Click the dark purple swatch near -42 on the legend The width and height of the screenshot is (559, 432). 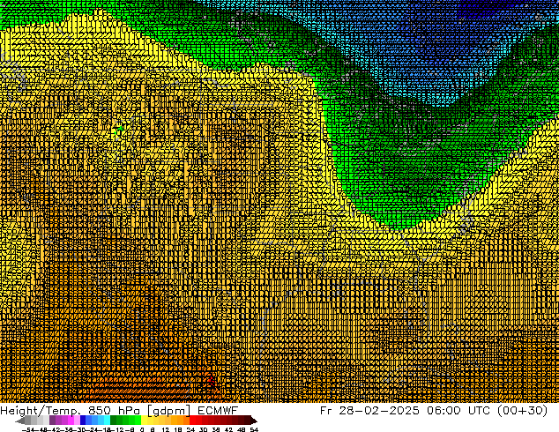(52, 421)
